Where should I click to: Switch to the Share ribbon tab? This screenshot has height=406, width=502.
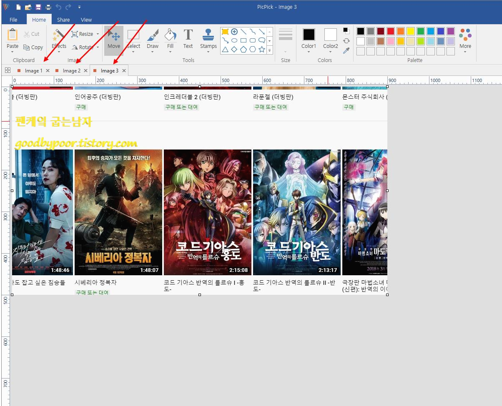tap(63, 20)
